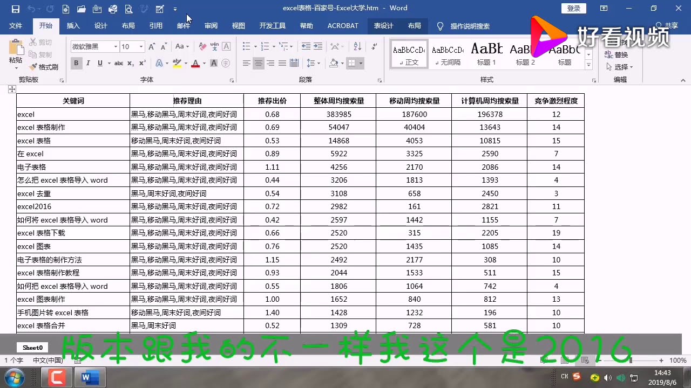Switch to the 插入 (Insert) tab

(x=73, y=26)
